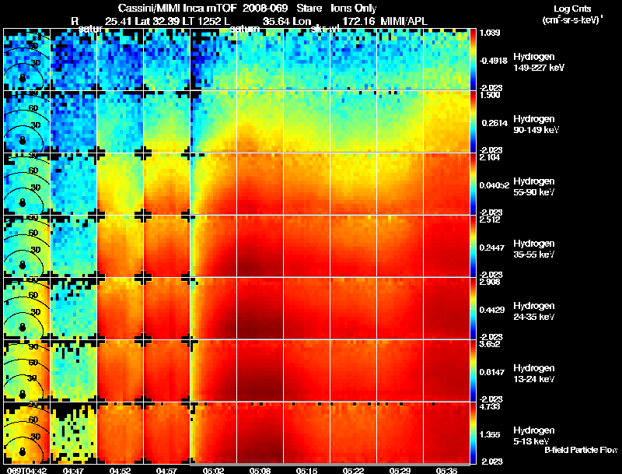The width and height of the screenshot is (622, 474).
Task: Open the 90-149 keV image at 05:08
Action: pyautogui.click(x=260, y=122)
